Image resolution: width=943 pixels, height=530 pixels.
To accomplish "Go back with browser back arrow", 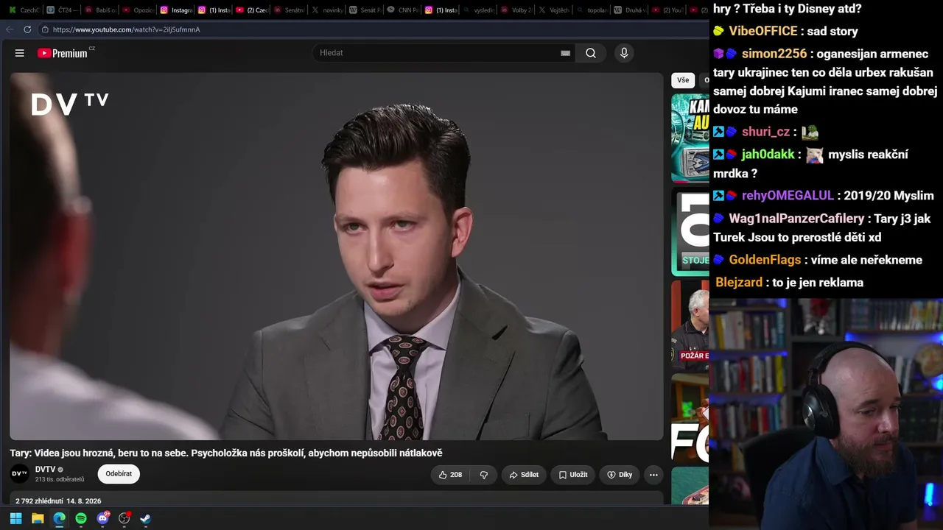I will [10, 29].
